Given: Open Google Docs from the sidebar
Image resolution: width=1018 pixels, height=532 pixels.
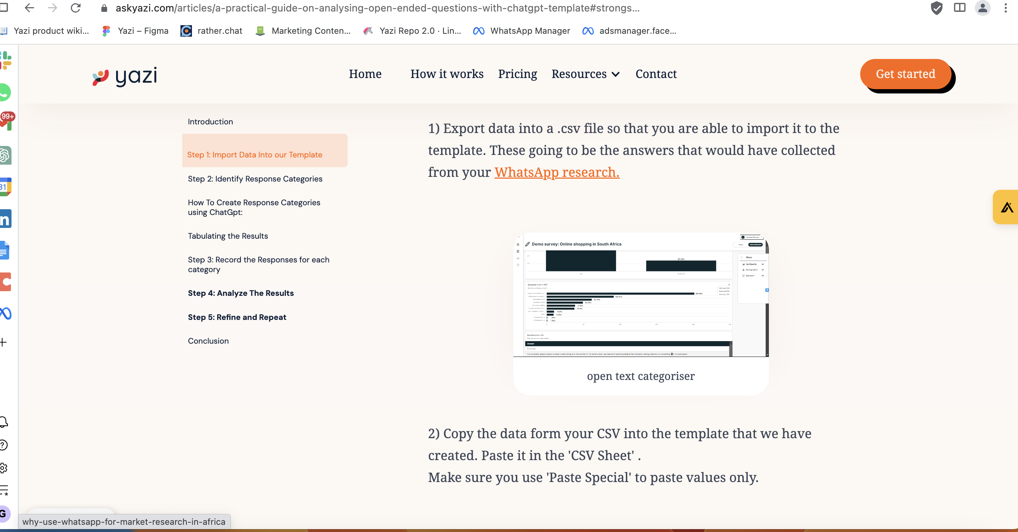Looking at the screenshot, I should (5, 250).
